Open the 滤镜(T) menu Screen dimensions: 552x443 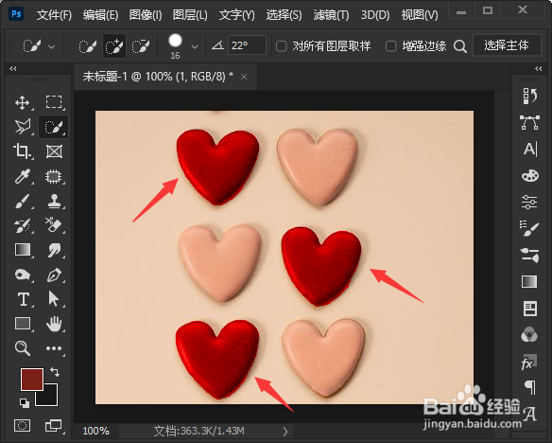[331, 15]
